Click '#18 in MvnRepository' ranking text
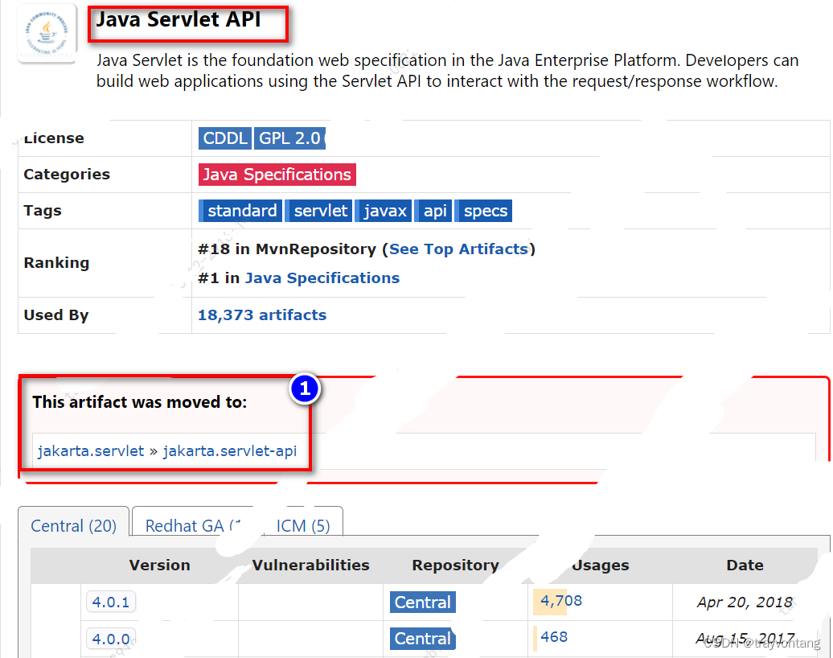This screenshot has width=833, height=658. click(x=287, y=249)
